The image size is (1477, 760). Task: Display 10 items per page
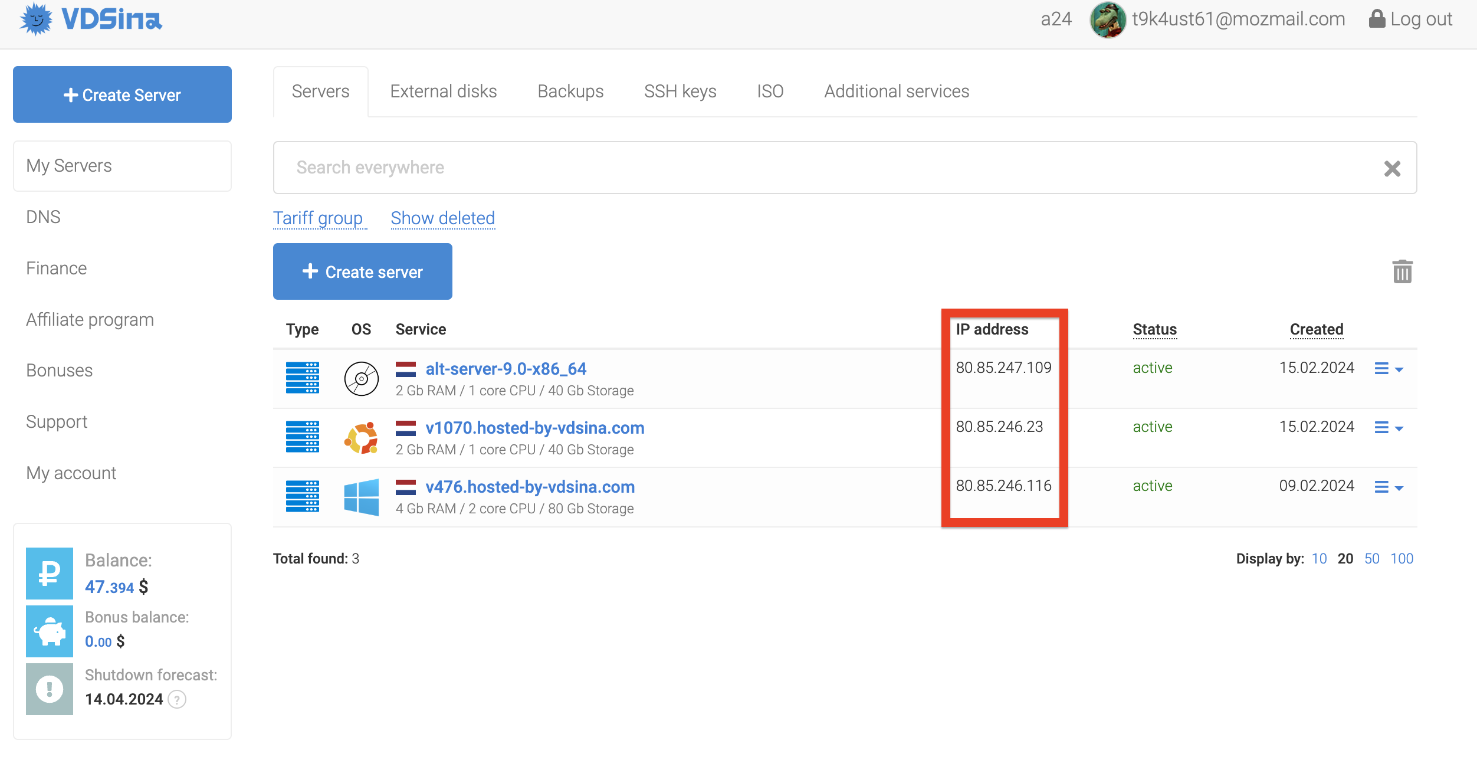tap(1319, 559)
